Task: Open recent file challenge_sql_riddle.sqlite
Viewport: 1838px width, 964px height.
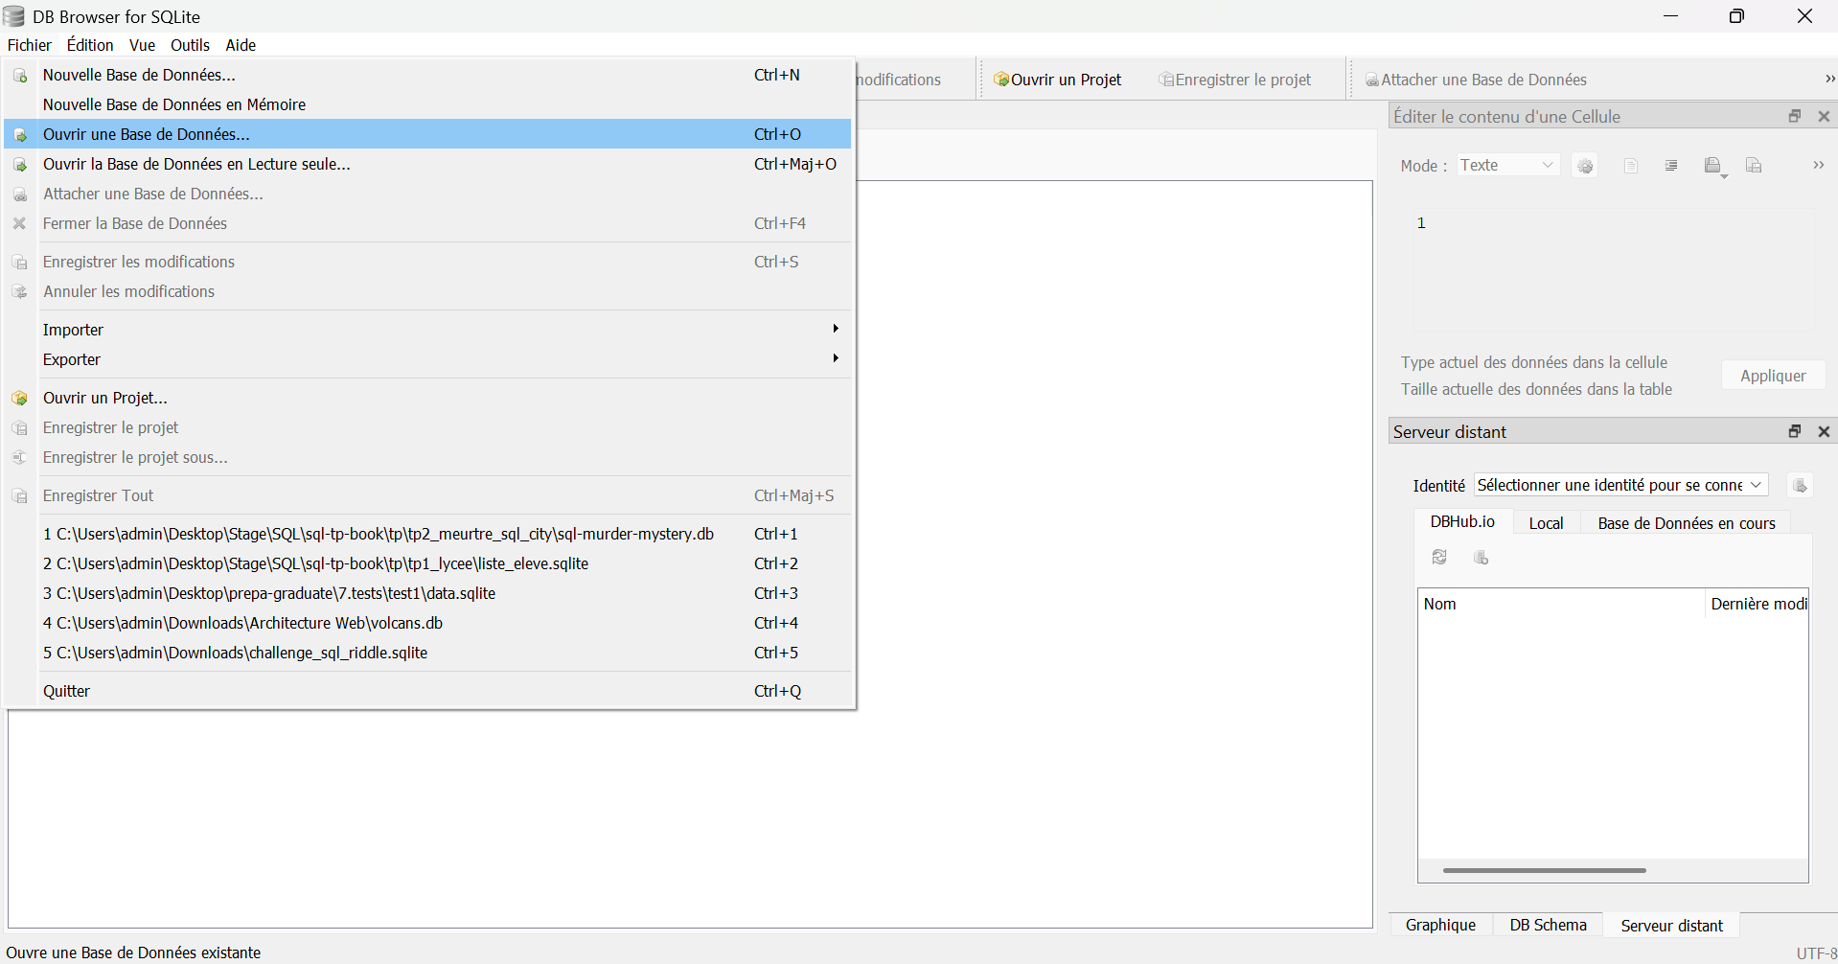Action: (235, 653)
